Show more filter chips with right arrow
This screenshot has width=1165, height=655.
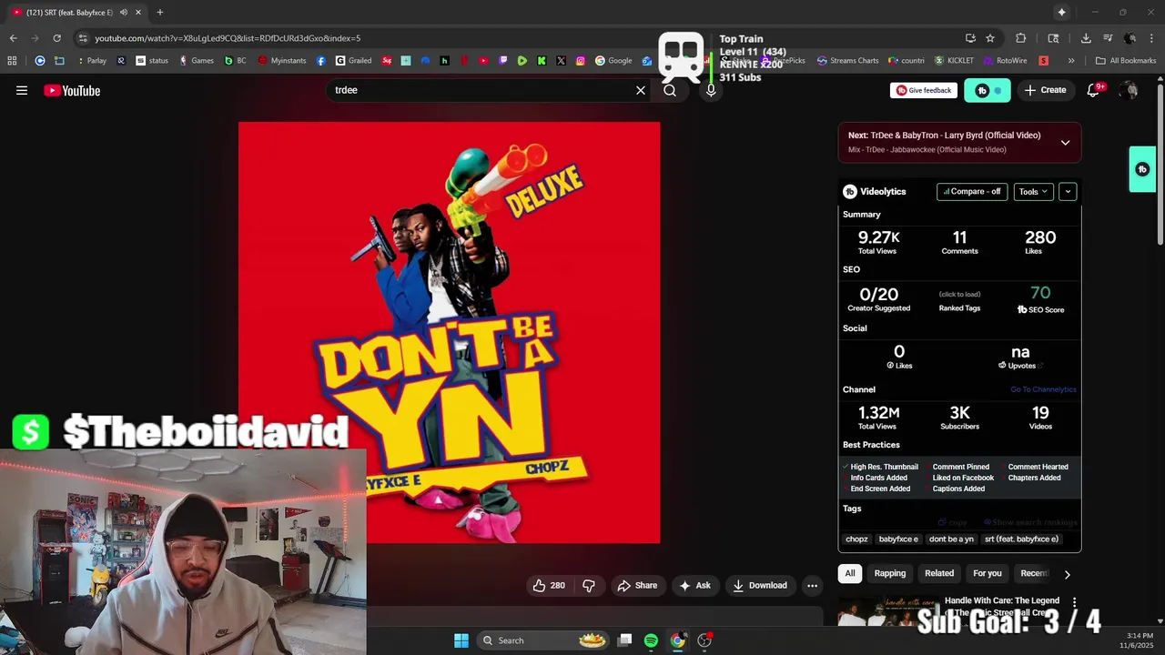click(1067, 574)
